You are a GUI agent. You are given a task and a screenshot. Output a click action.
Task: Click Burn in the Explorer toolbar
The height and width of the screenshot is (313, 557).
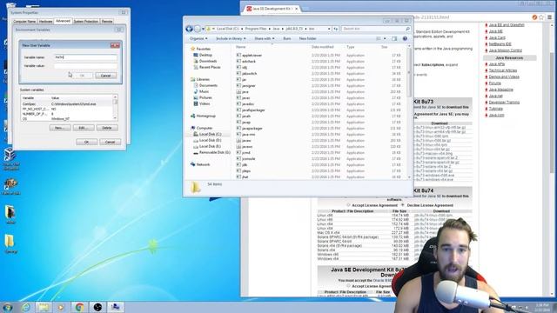[287, 38]
